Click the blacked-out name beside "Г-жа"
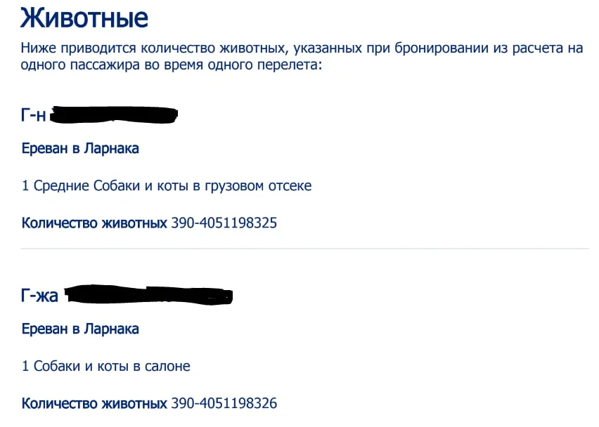599x427 pixels. tap(148, 295)
